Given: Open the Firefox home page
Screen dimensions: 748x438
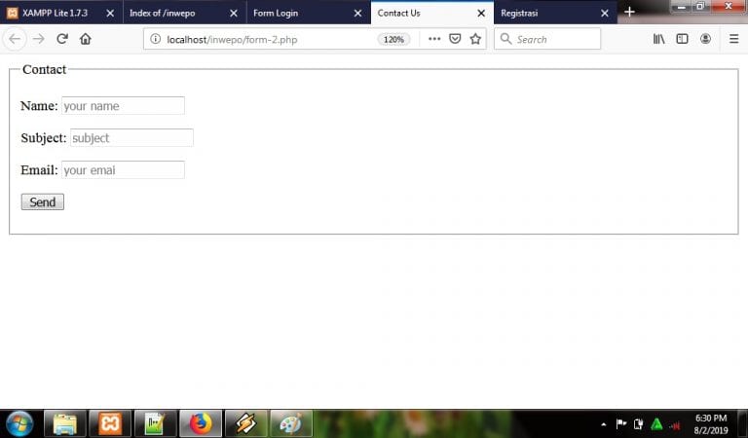Looking at the screenshot, I should coord(86,39).
